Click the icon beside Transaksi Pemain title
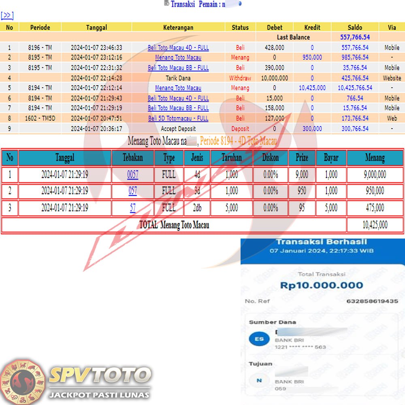This screenshot has height=405, width=405. coord(166,3)
